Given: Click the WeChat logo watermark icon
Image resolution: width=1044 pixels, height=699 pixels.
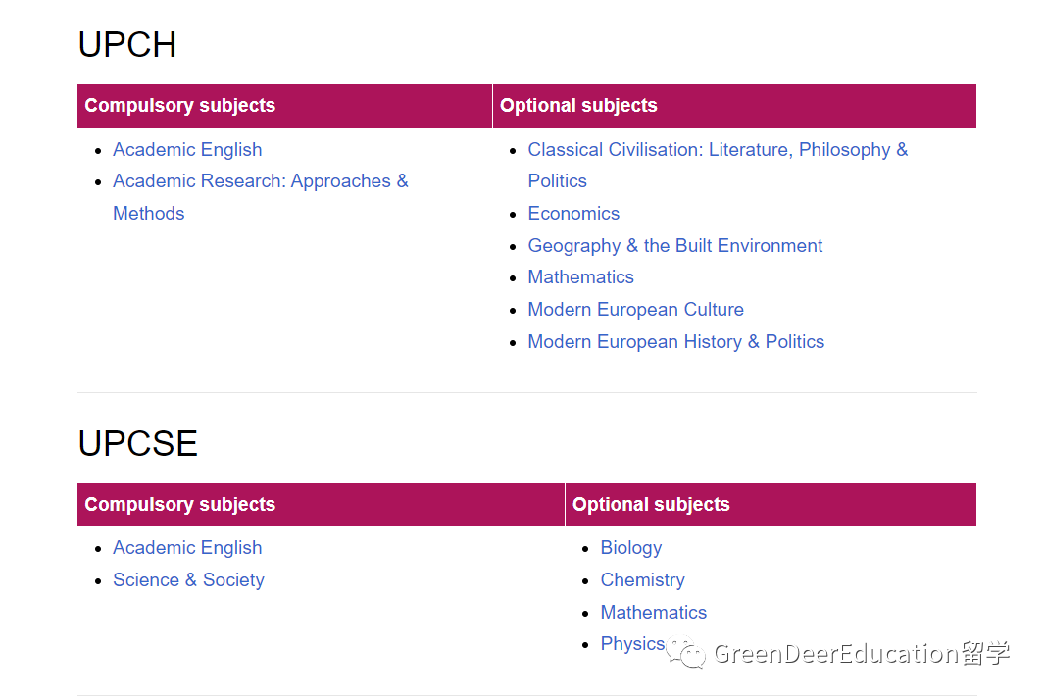Looking at the screenshot, I should point(686,653).
